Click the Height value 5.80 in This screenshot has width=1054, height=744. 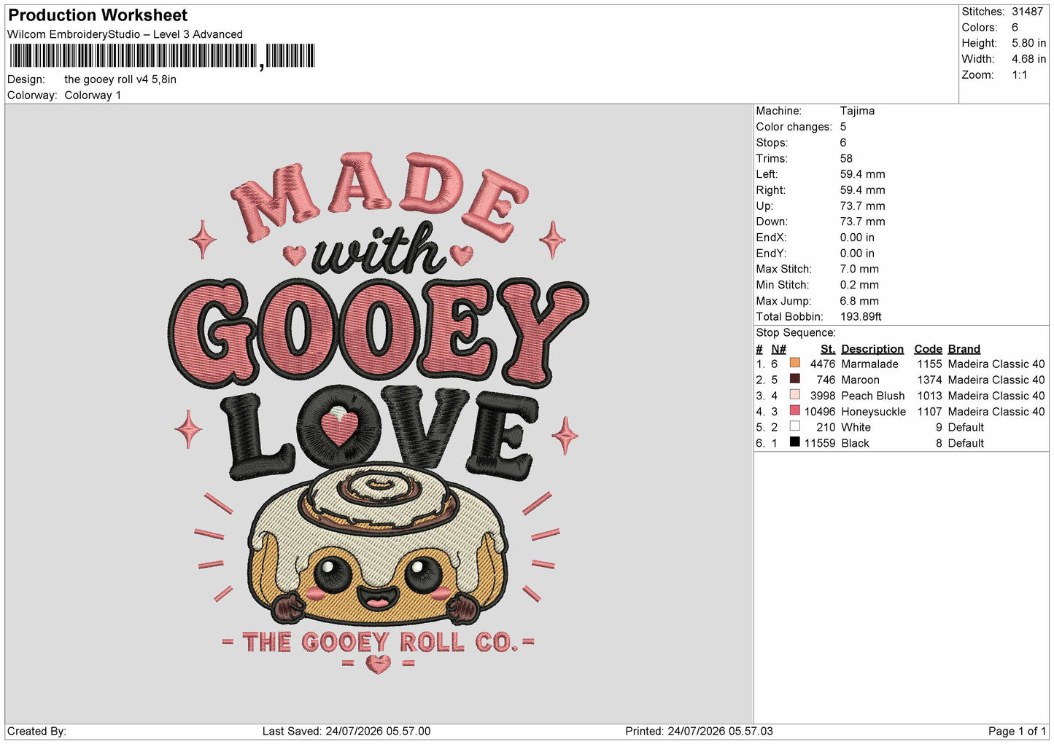tap(1028, 43)
